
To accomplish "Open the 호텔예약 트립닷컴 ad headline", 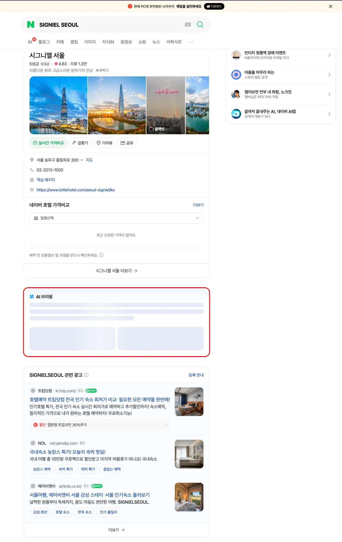I will (100, 399).
